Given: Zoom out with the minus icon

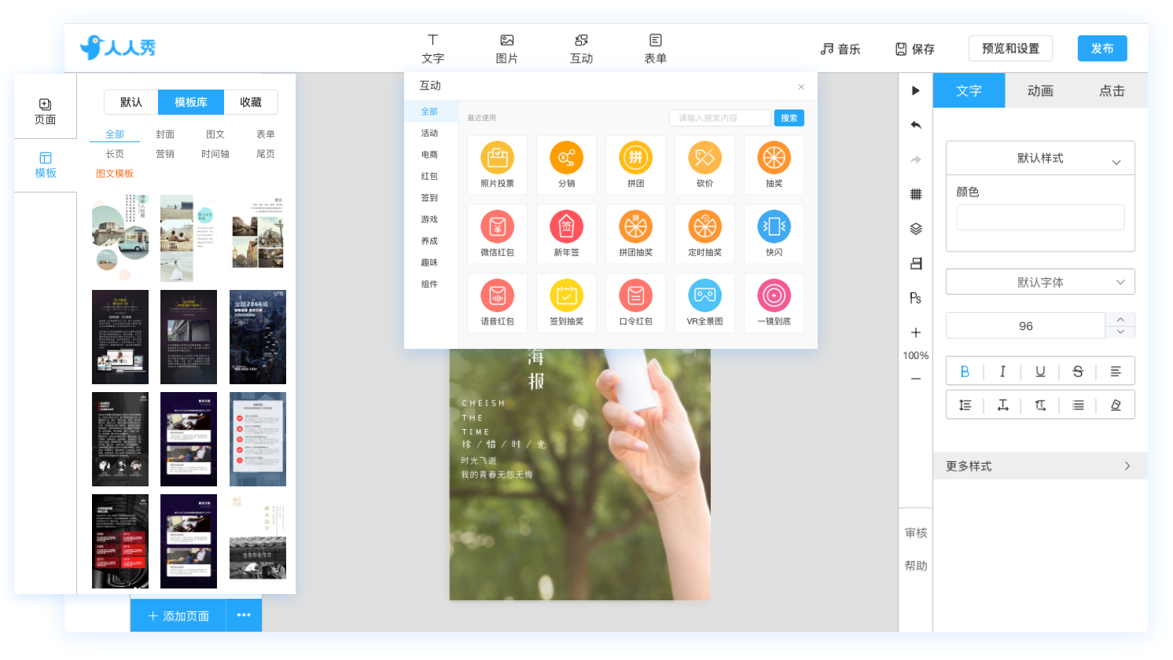Looking at the screenshot, I should [x=915, y=379].
